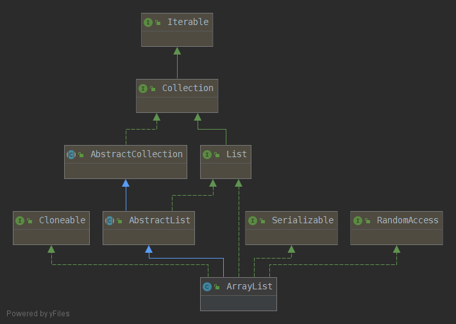Click the public lock icon beside Iterable

pyautogui.click(x=158, y=23)
